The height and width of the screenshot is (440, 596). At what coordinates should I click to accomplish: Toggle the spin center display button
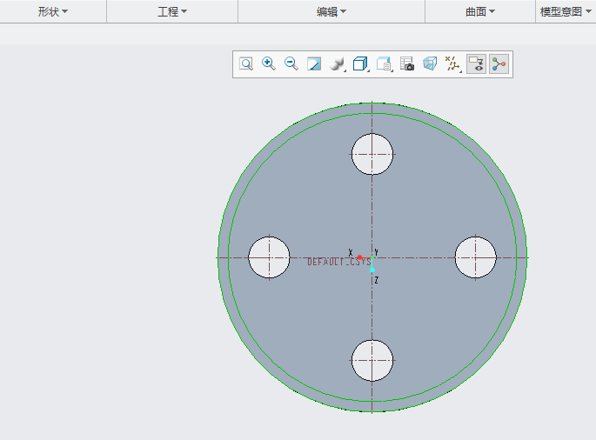(x=499, y=63)
